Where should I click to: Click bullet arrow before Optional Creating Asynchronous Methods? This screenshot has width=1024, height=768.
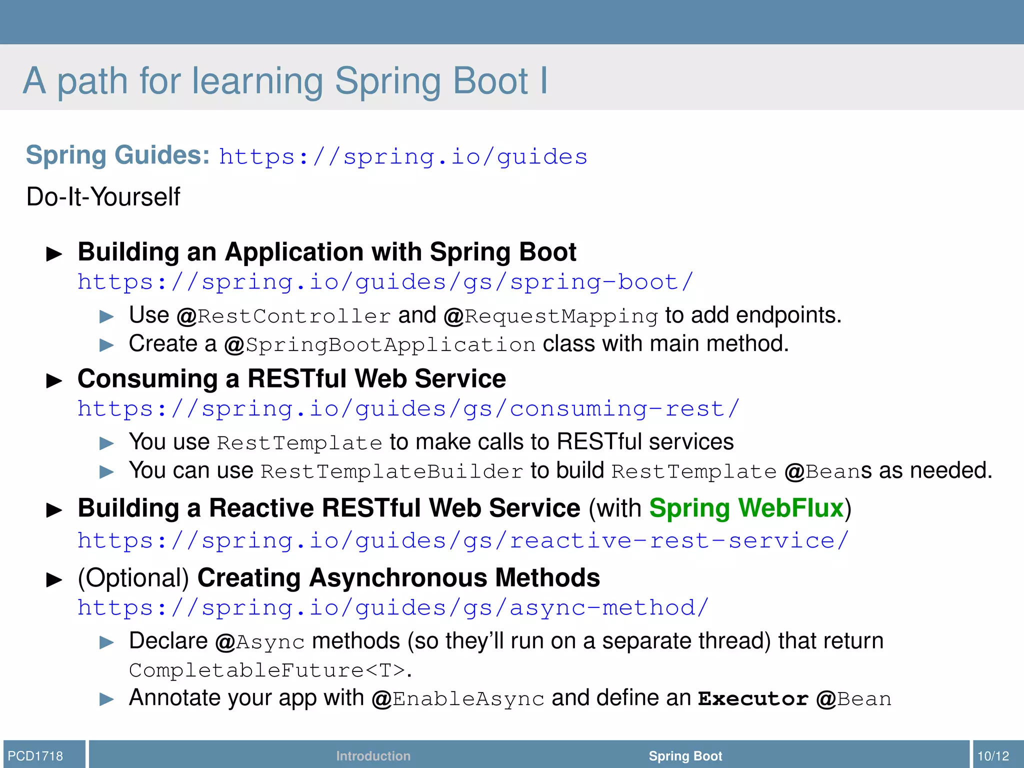pos(54,580)
